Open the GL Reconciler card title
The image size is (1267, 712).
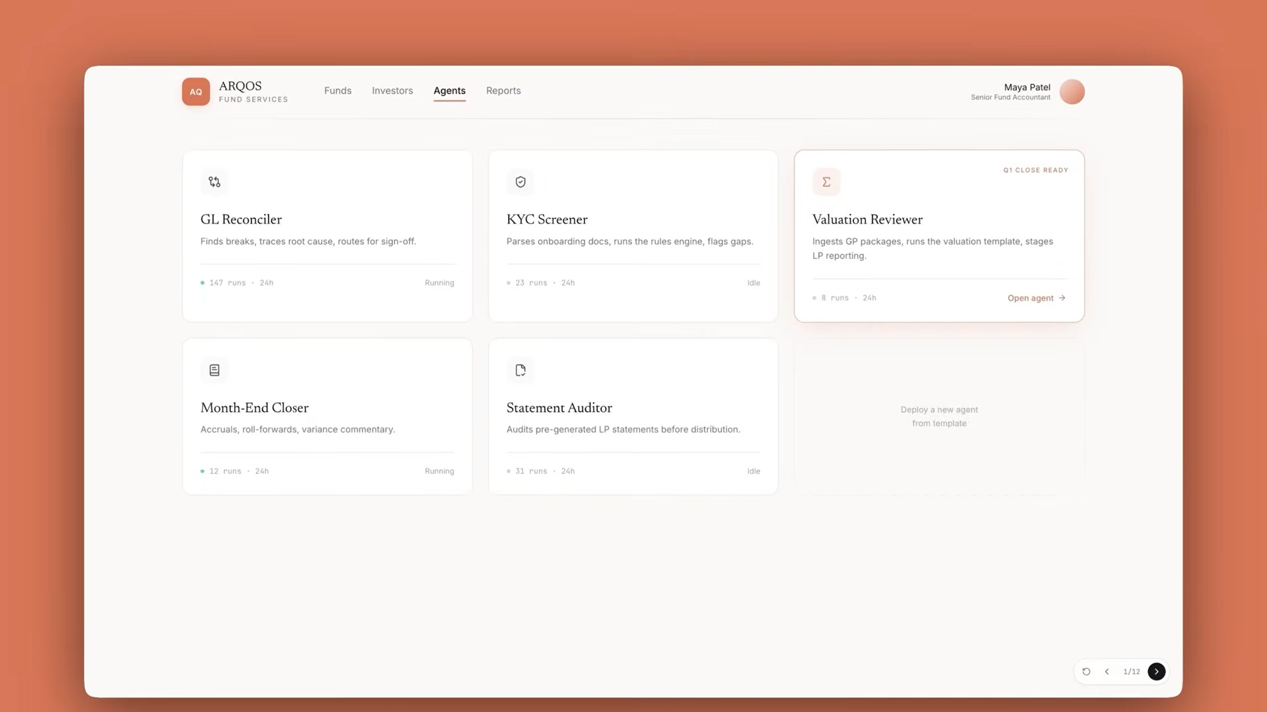241,220
